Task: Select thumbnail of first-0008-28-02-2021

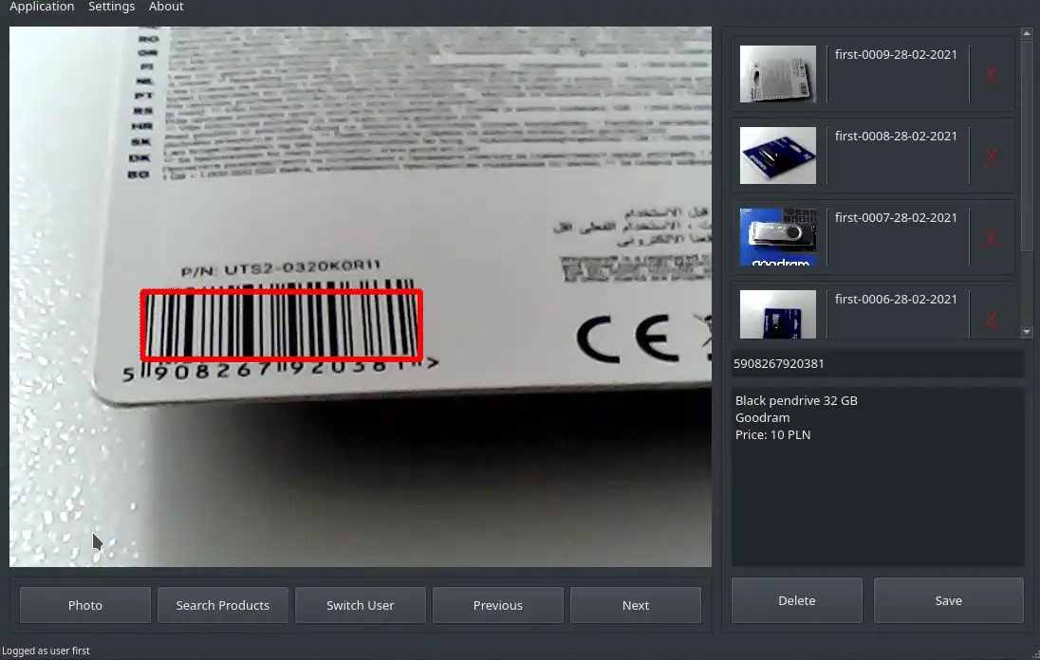Action: 778,156
